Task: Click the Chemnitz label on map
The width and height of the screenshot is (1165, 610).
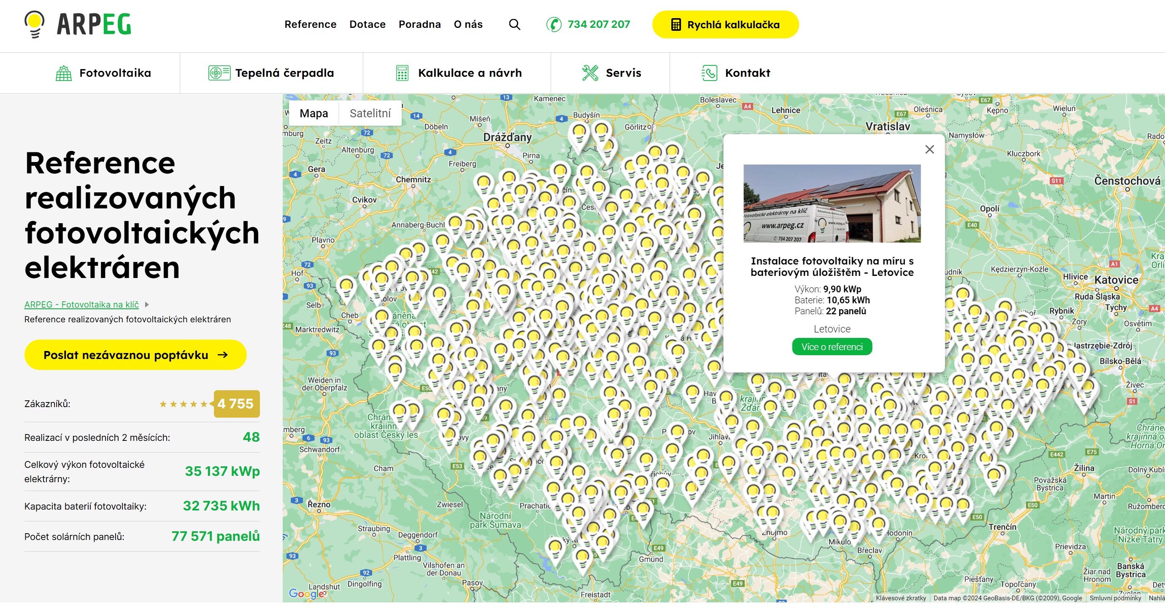Action: pos(414,180)
